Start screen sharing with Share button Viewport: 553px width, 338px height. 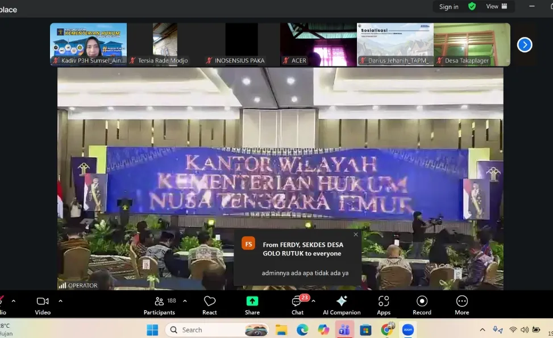252,306
